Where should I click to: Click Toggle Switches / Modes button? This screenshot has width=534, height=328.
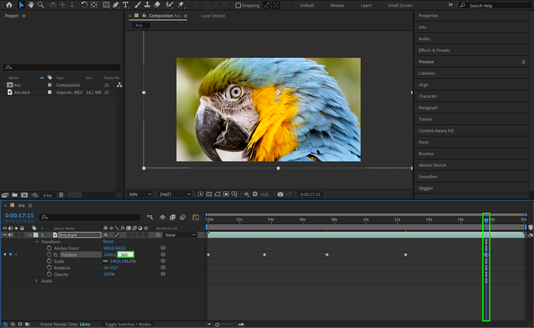(x=128, y=324)
